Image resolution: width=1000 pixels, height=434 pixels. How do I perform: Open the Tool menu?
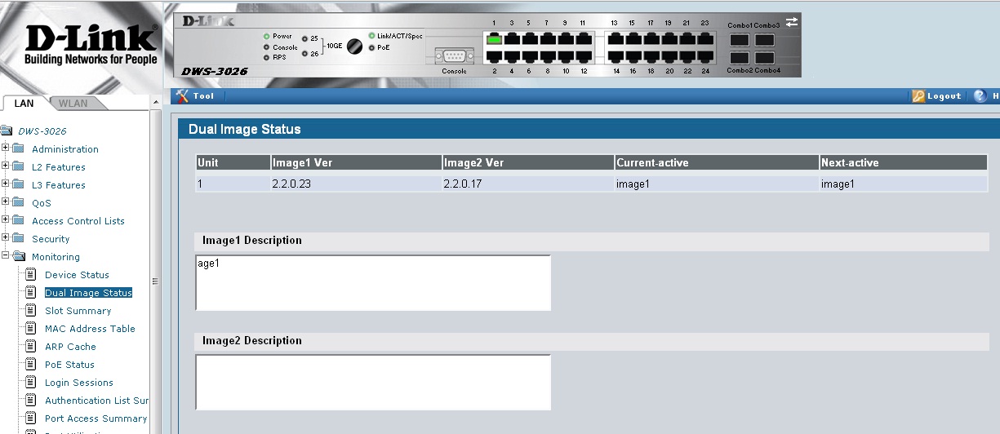click(195, 96)
